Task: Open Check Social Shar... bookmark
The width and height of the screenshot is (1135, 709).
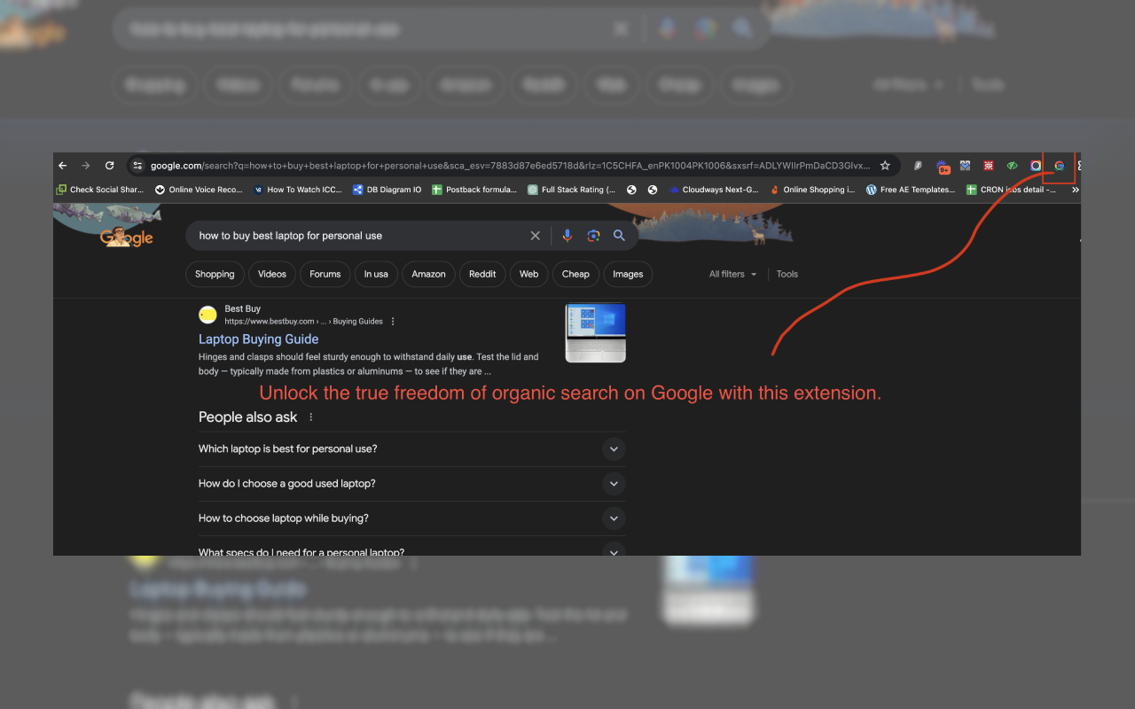Action: (x=99, y=190)
